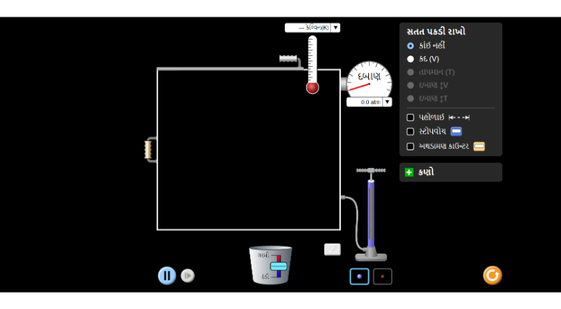This screenshot has width=561, height=309.
Task: Pause the simulation with the pause button
Action: pos(167,275)
